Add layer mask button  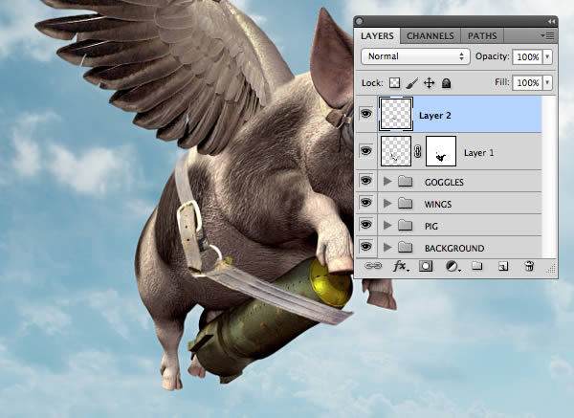(426, 266)
